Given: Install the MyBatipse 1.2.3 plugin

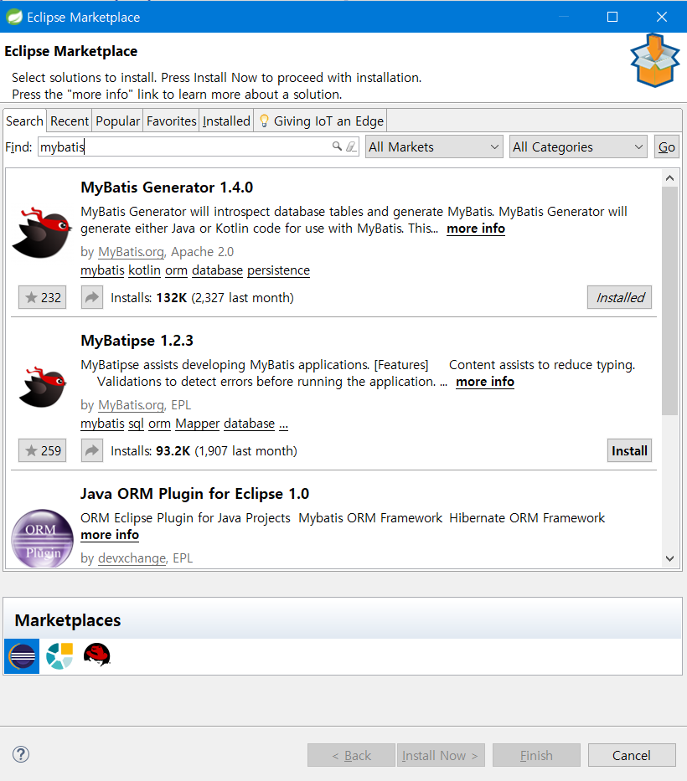Looking at the screenshot, I should pyautogui.click(x=629, y=450).
